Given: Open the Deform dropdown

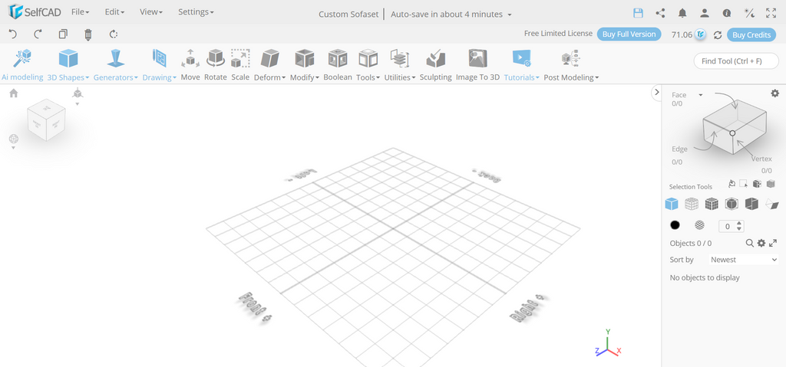Looking at the screenshot, I should point(269,64).
